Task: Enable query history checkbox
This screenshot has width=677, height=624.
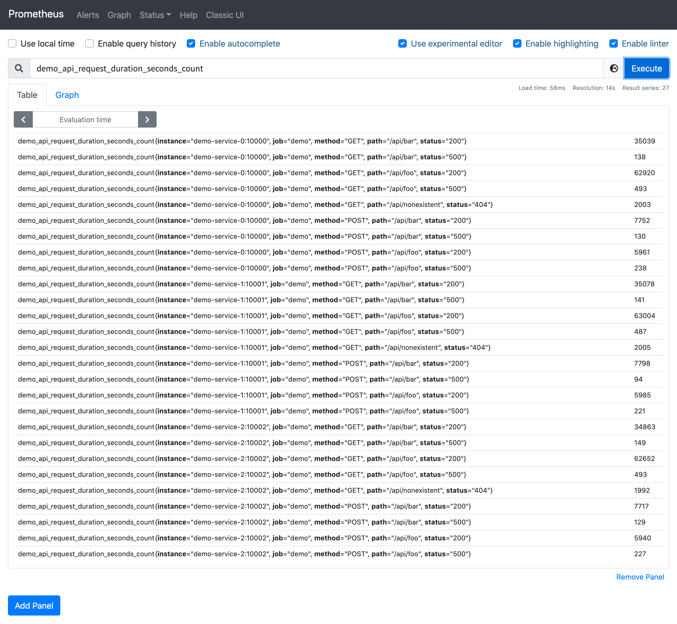Action: click(89, 44)
